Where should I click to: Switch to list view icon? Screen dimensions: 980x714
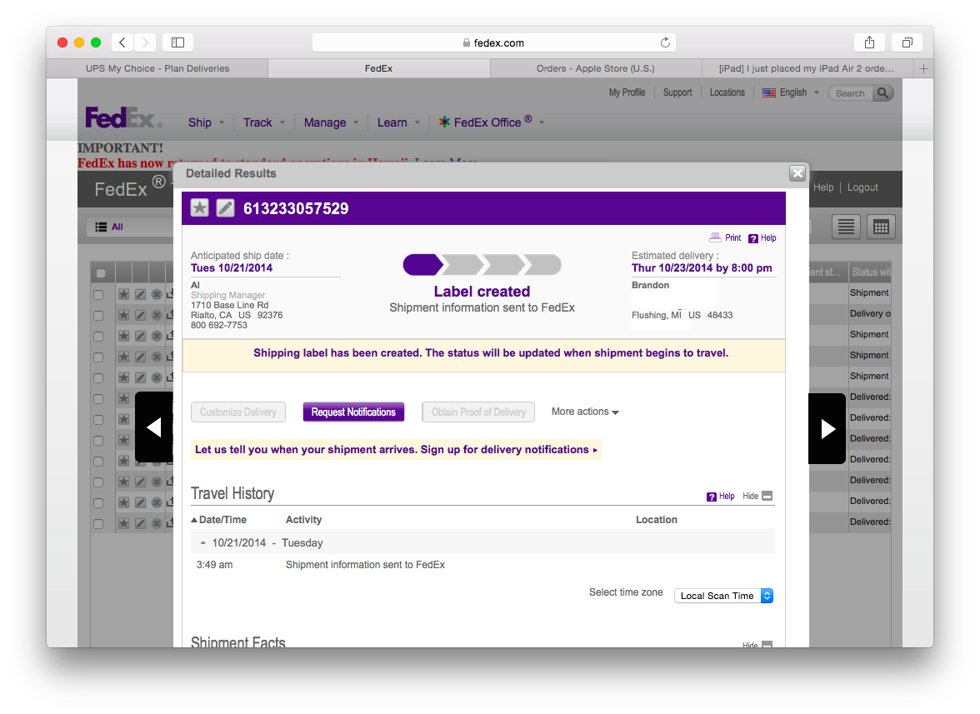point(846,227)
